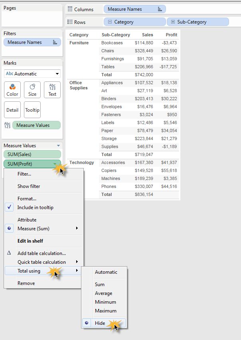Click the Machines row label
This screenshot has height=340, width=241.
111,178
